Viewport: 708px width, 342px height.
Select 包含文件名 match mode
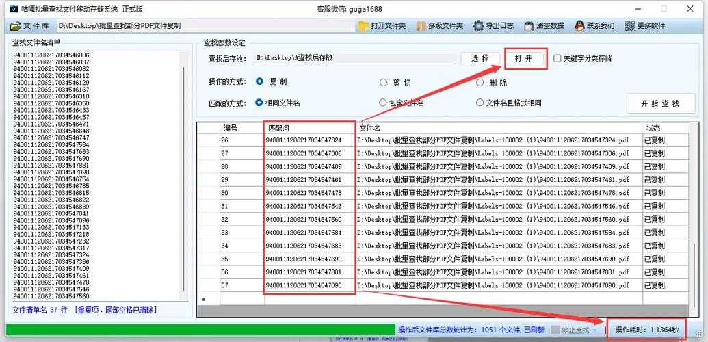point(383,103)
